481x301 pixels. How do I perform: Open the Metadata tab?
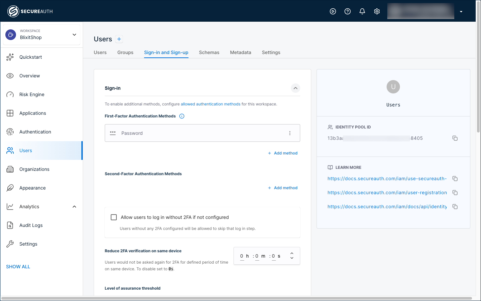240,52
